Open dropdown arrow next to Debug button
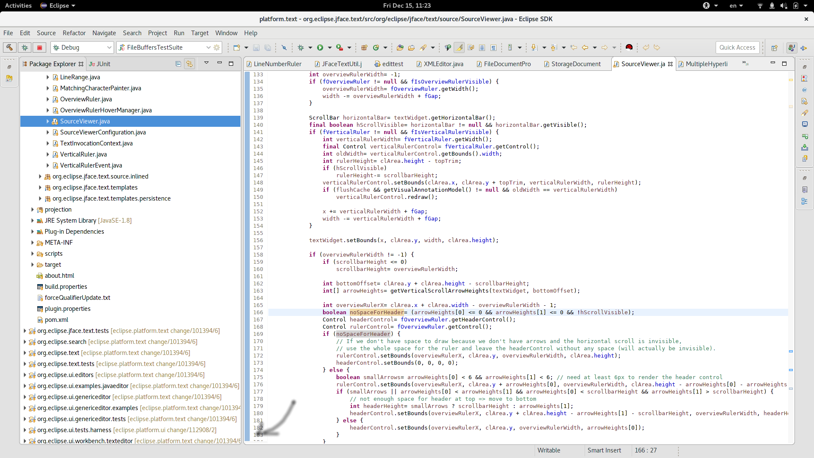814x458 pixels. 310,48
